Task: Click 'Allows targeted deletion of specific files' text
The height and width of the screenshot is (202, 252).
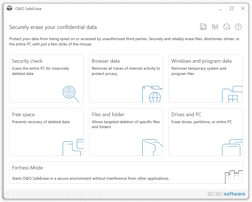Action: (x=126, y=124)
